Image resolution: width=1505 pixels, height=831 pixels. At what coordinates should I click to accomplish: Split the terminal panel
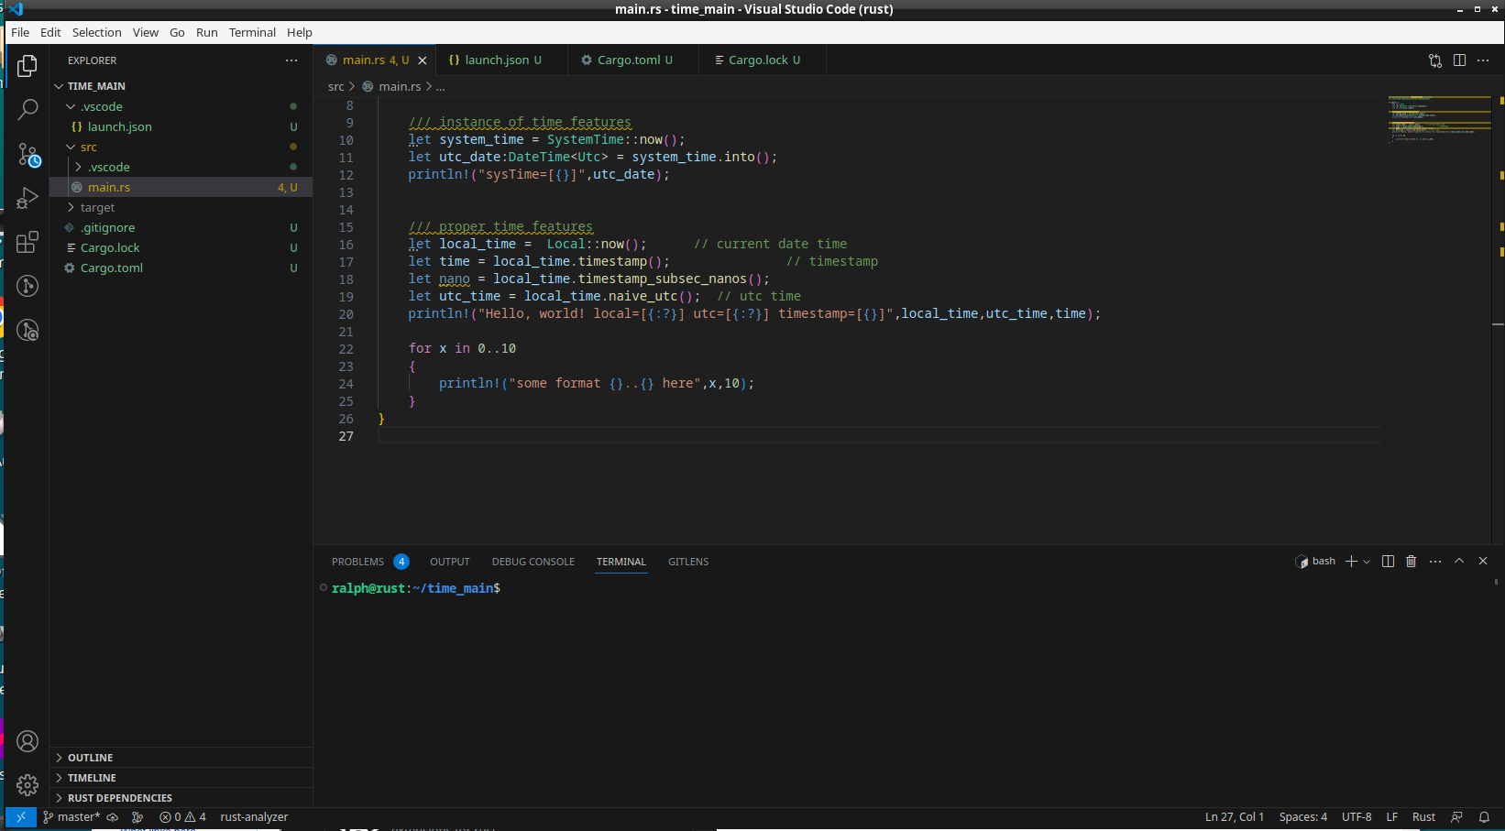(x=1388, y=562)
